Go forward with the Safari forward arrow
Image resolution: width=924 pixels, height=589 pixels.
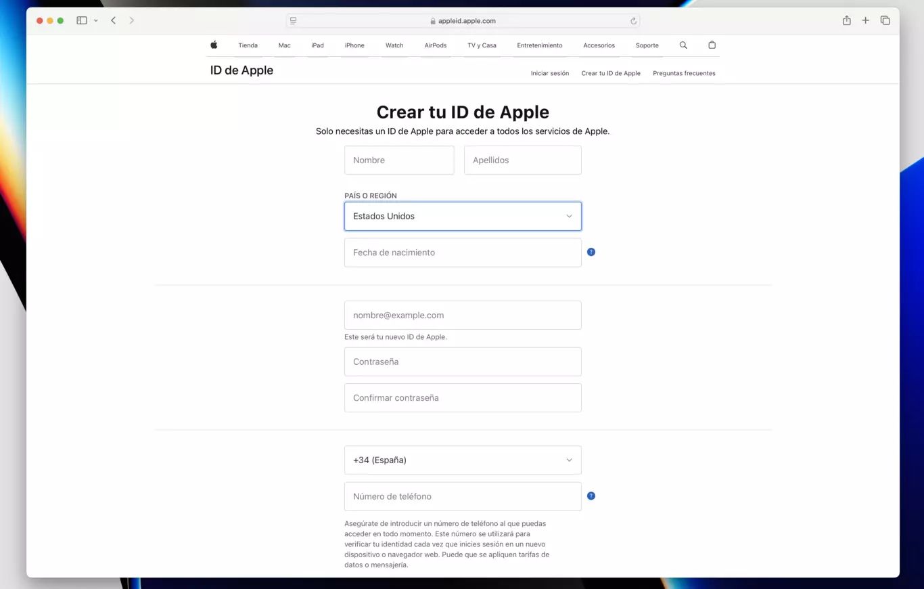(131, 21)
